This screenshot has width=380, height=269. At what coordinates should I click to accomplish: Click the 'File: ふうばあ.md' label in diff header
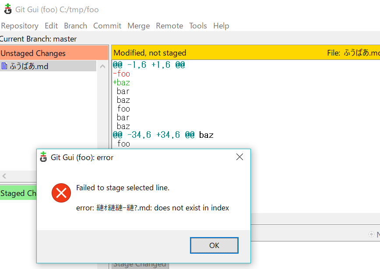[x=353, y=53]
